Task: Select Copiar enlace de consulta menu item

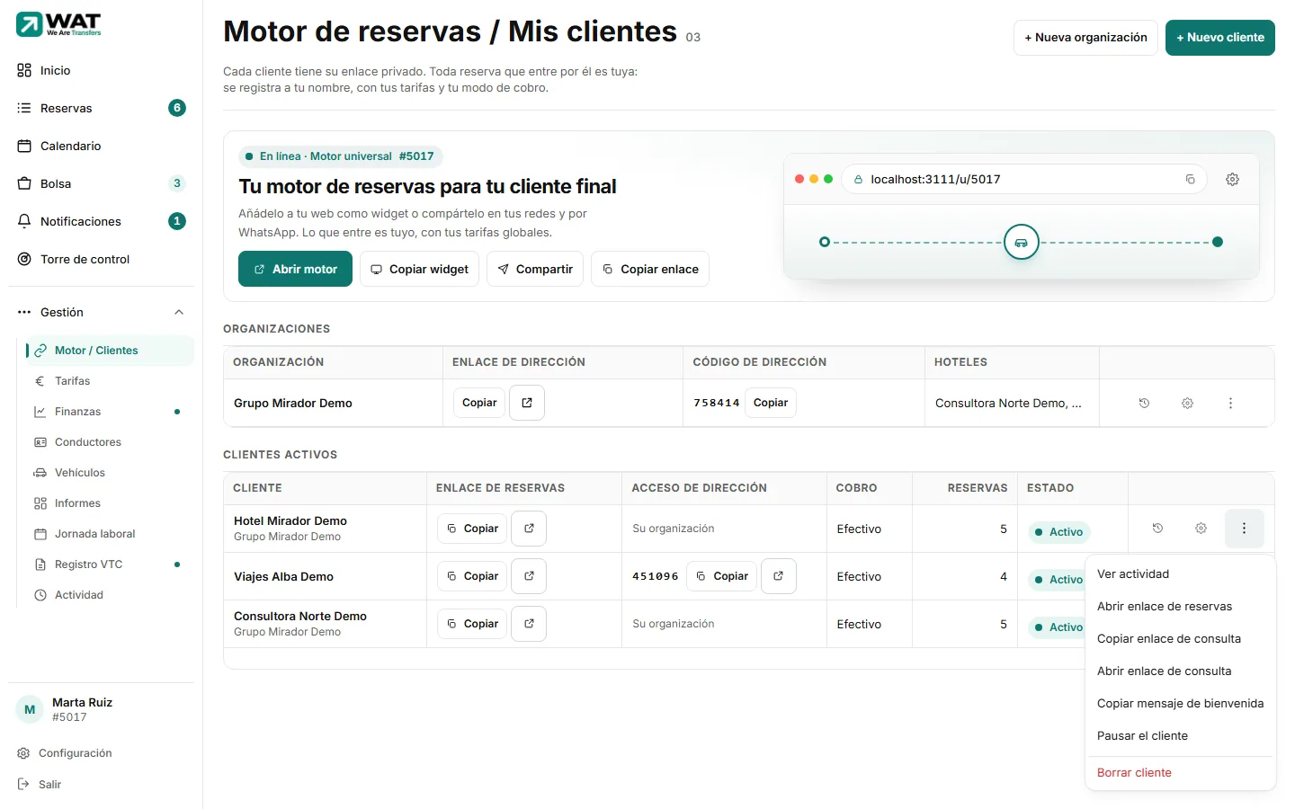Action: (1181, 639)
